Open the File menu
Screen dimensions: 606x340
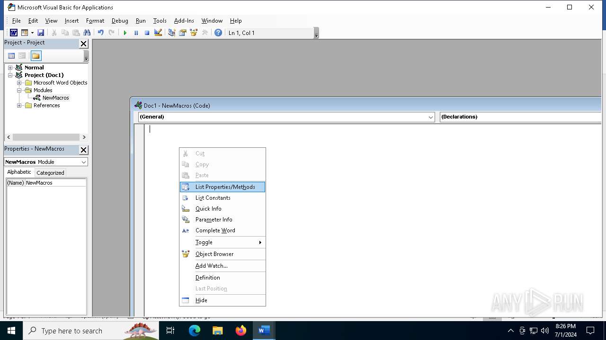16,21
